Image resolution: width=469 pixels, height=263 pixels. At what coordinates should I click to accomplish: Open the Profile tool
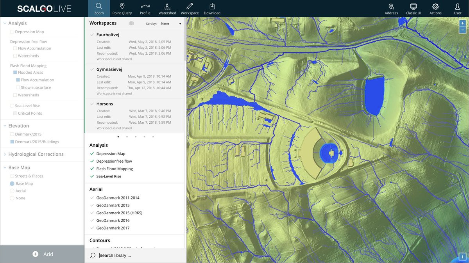pos(145,9)
